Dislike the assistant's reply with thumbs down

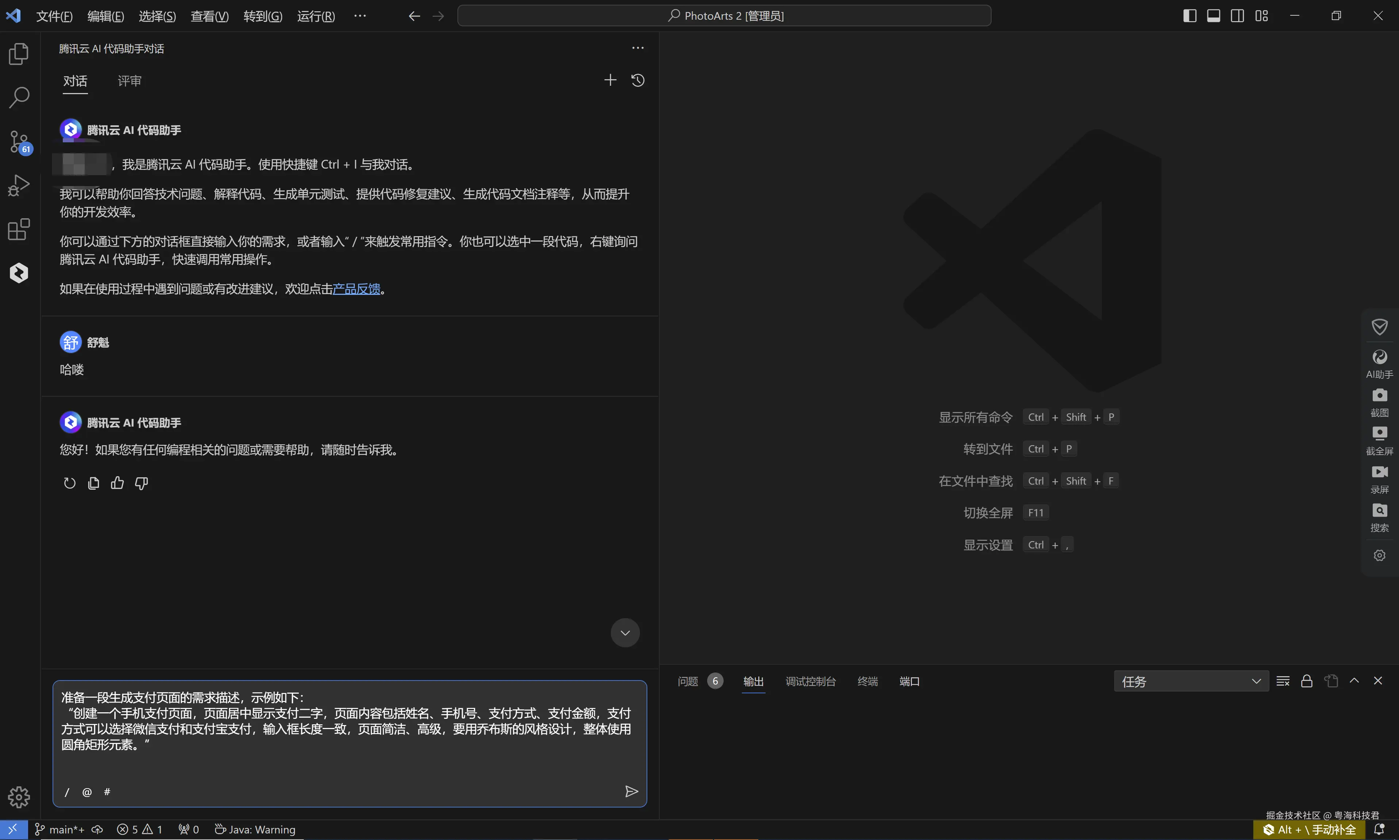click(x=142, y=483)
